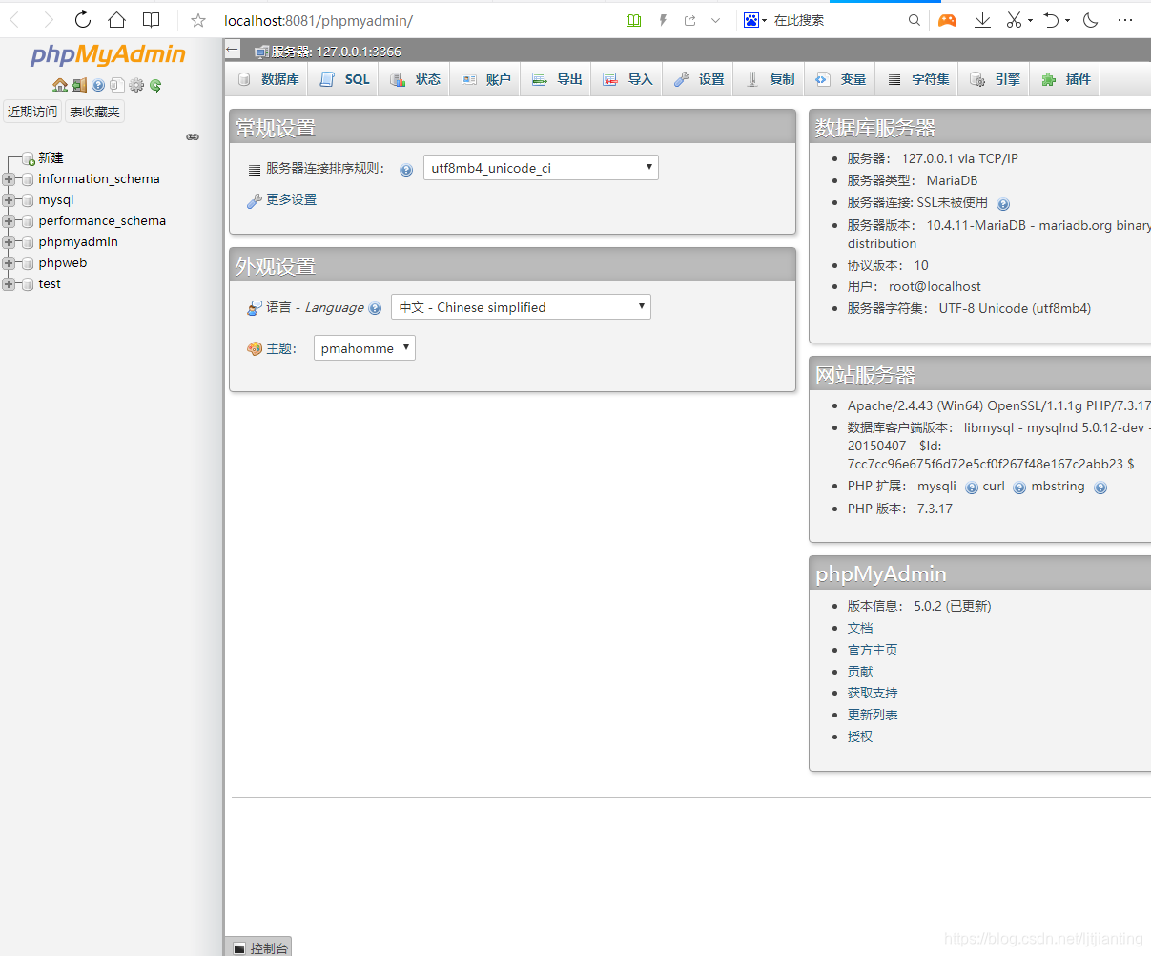Click the green reload navigation icon

tap(155, 85)
